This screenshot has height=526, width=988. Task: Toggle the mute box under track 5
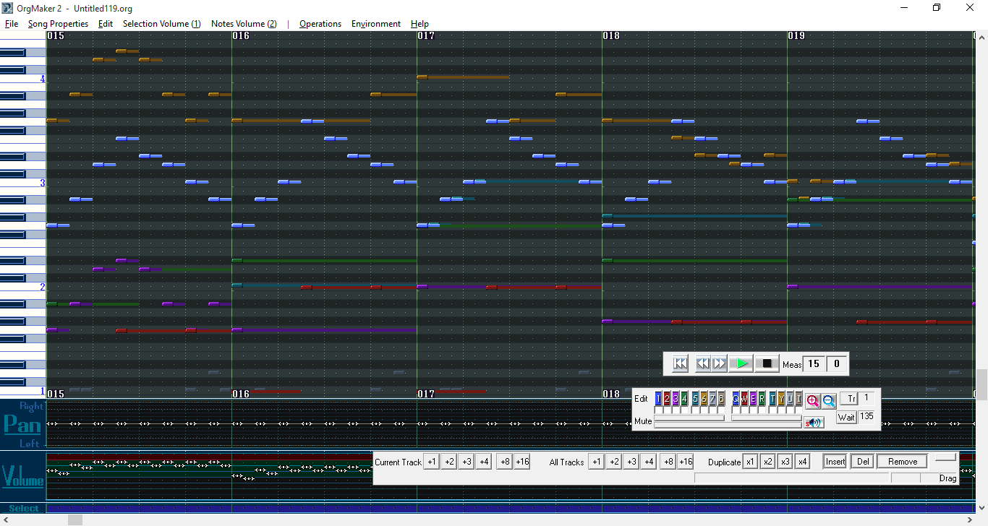tap(695, 410)
